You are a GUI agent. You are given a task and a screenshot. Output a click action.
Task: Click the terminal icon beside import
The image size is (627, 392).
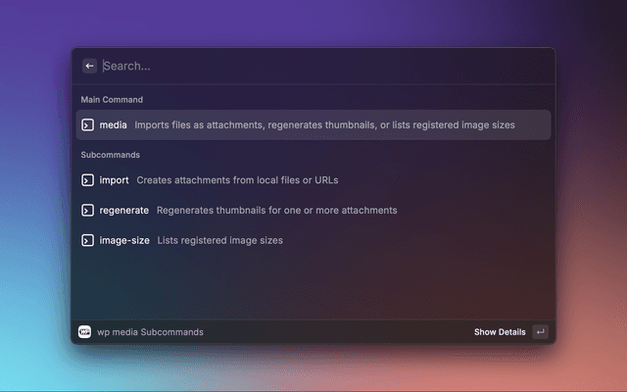point(87,180)
